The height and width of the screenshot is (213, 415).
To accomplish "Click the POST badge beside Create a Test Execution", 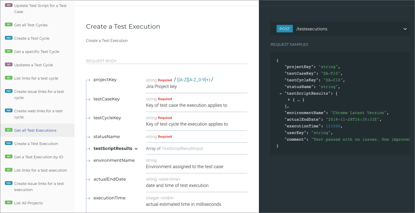I will coord(9,143).
